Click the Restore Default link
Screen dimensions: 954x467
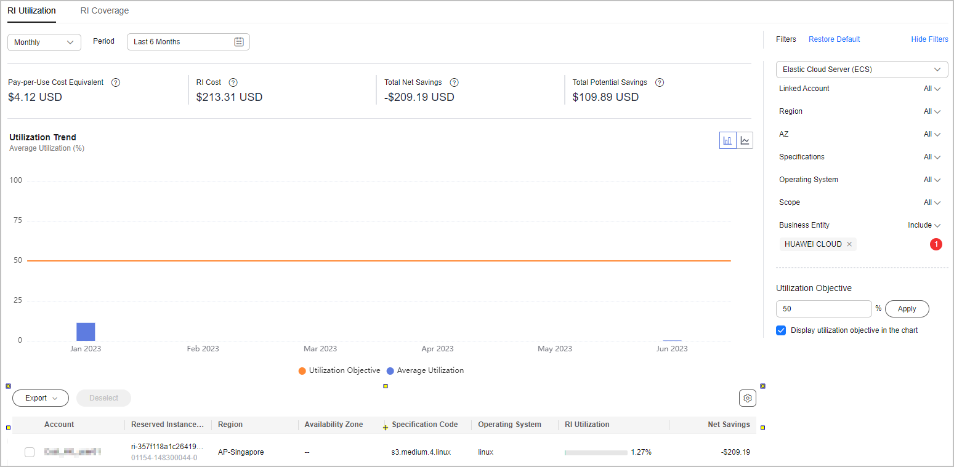(834, 39)
